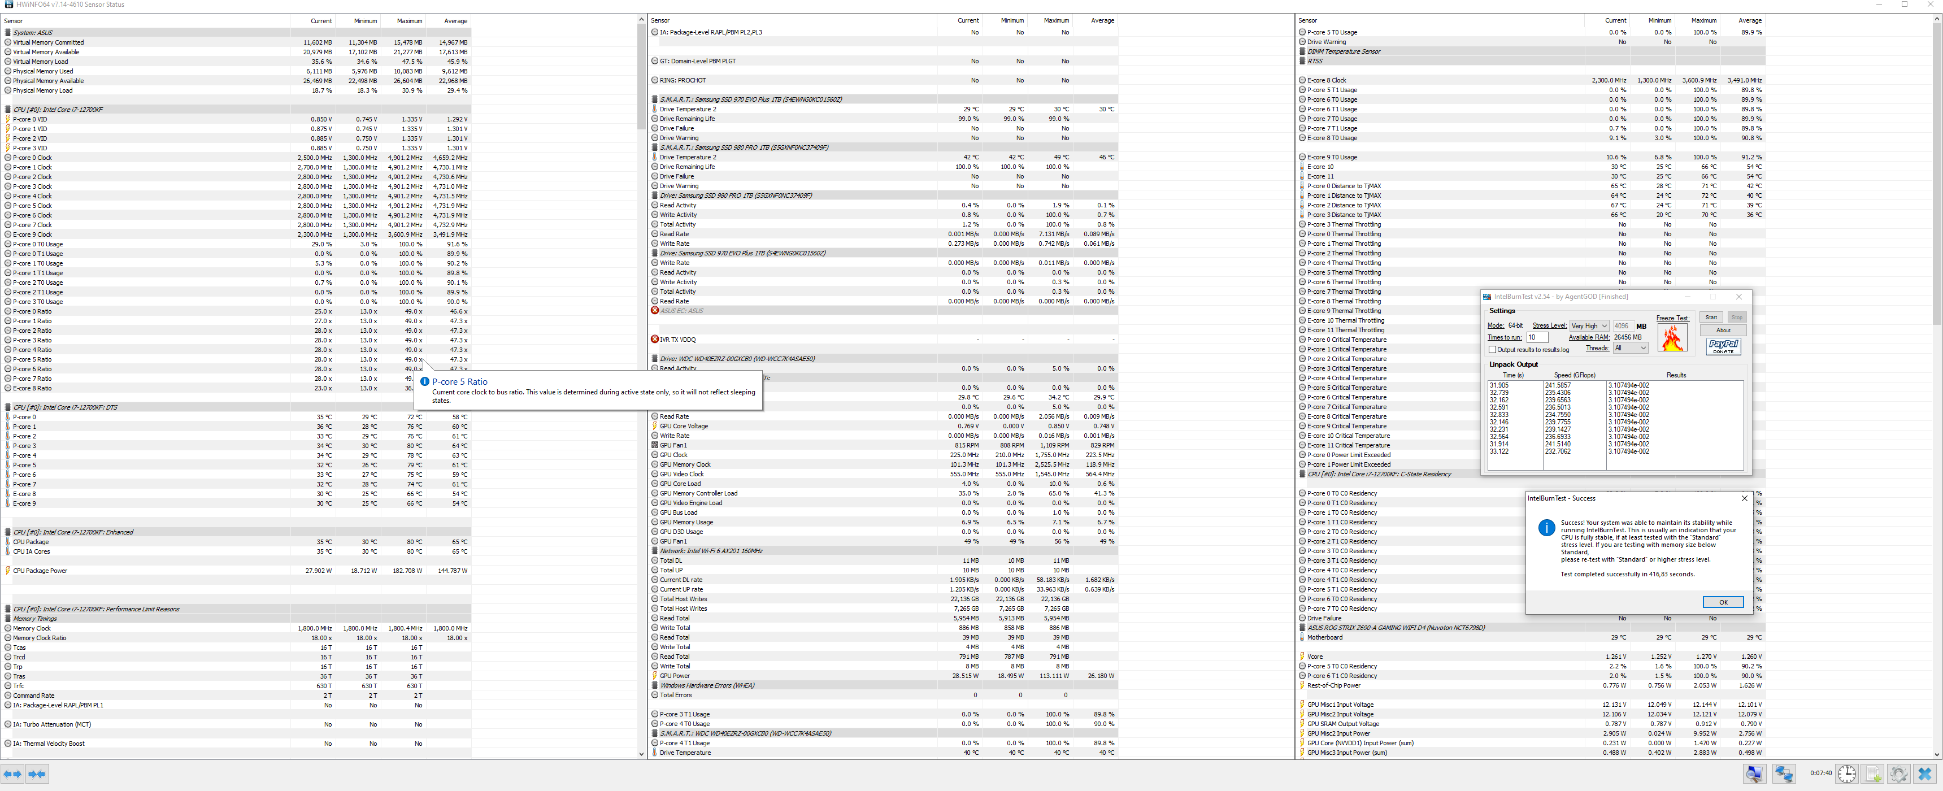Viewport: 1943px width, 791px height.
Task: Select the CPU Package Power sensor row
Action: click(x=40, y=571)
